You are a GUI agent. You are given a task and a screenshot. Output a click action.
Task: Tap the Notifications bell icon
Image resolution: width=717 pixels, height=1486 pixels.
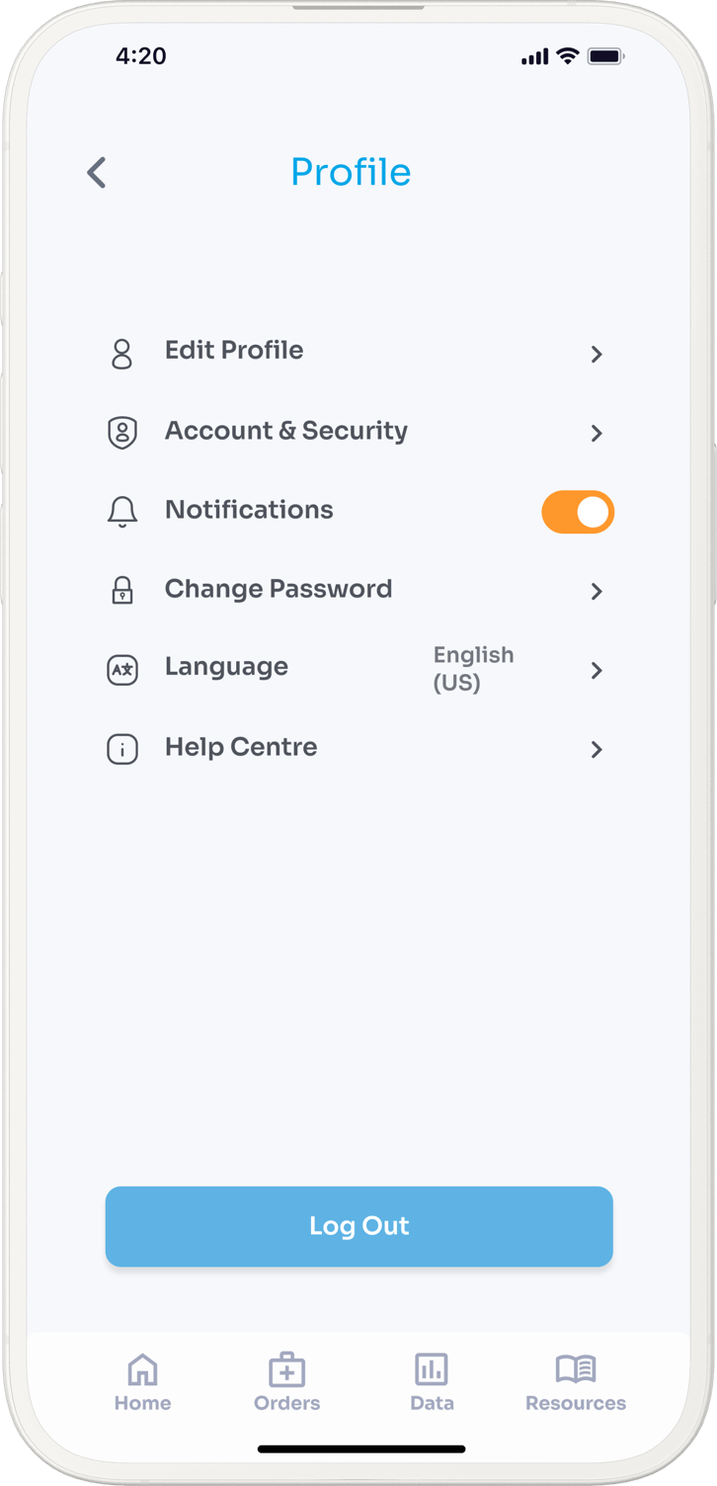tap(121, 512)
